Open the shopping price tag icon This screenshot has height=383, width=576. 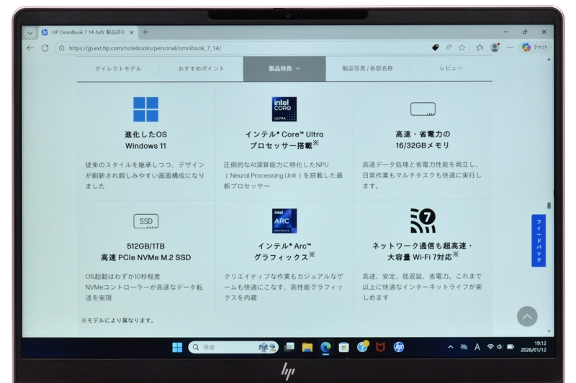coord(436,47)
